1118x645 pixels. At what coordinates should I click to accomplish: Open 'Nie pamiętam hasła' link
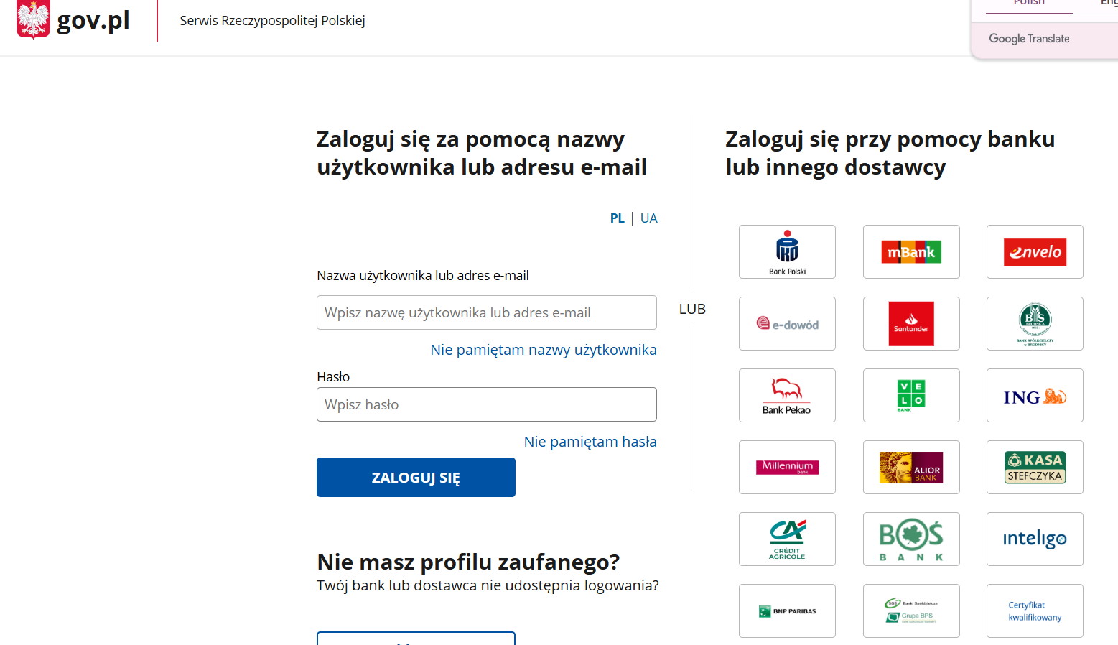(x=590, y=442)
